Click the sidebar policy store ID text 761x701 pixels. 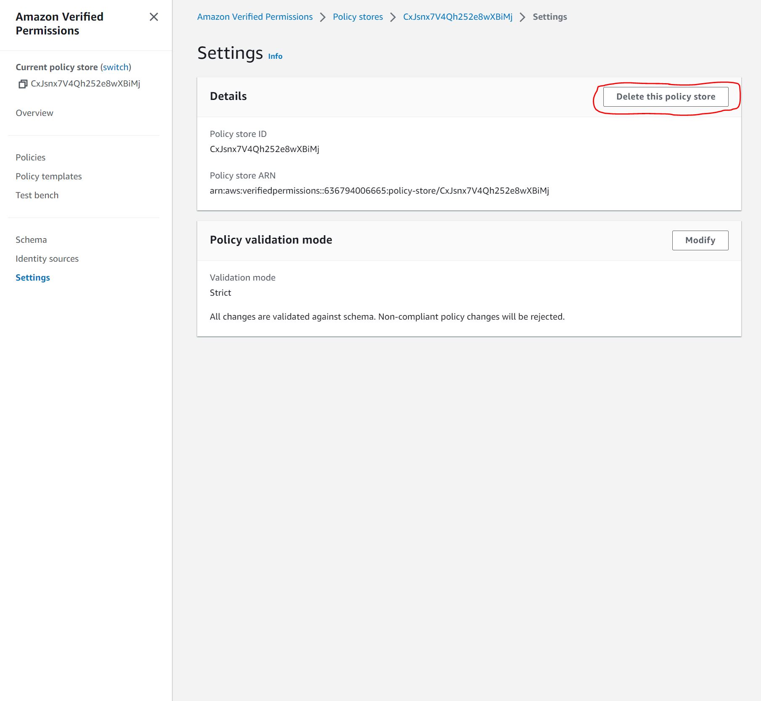pyautogui.click(x=85, y=84)
